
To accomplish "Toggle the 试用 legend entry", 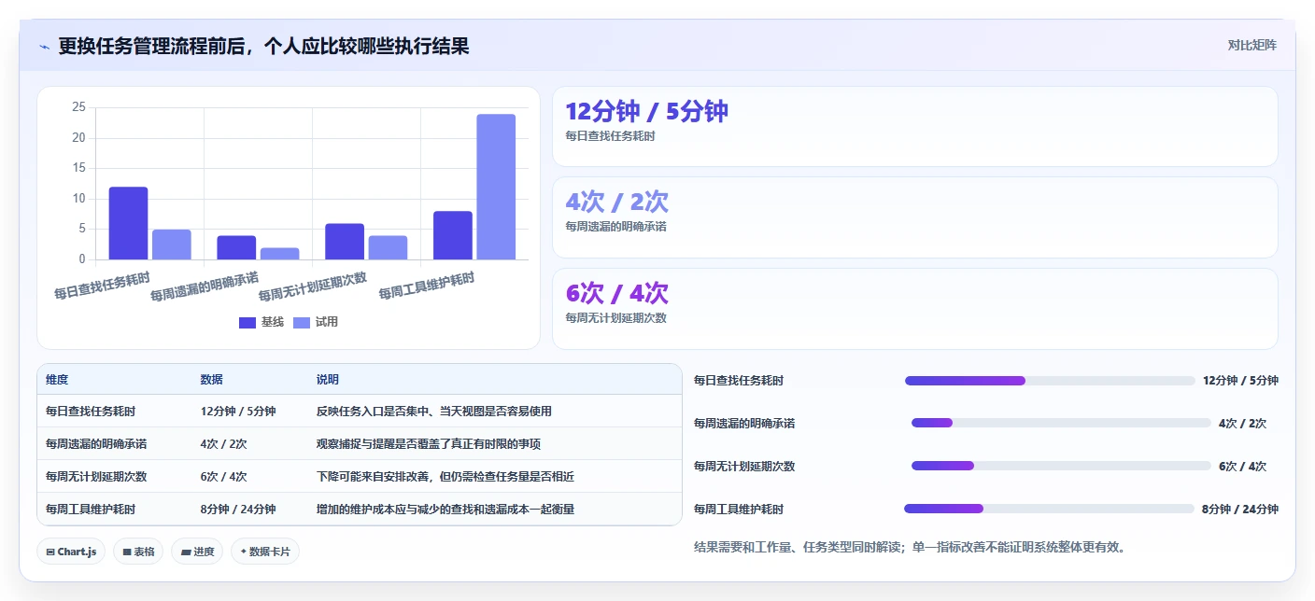I will (x=316, y=322).
